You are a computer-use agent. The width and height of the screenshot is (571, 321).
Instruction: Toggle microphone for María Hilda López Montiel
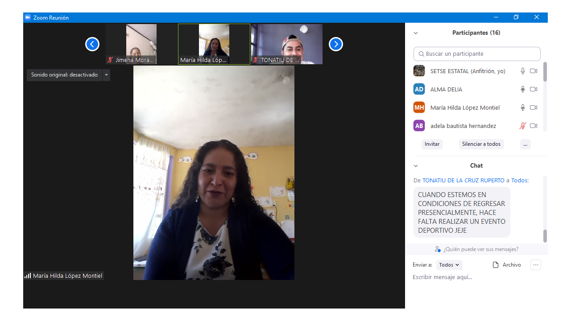coord(523,107)
